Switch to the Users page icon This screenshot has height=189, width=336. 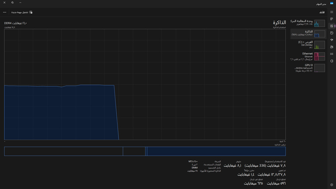pos(332,47)
